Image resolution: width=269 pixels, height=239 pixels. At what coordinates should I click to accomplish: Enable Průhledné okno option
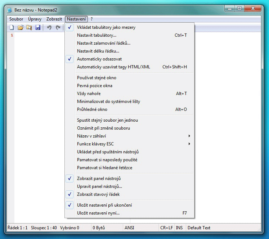pos(130,109)
